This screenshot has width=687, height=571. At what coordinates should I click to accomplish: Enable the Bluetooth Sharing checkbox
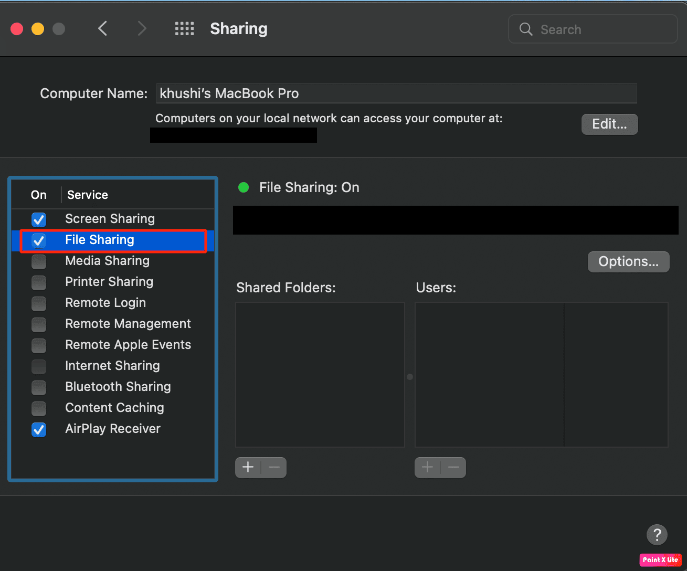(x=39, y=387)
